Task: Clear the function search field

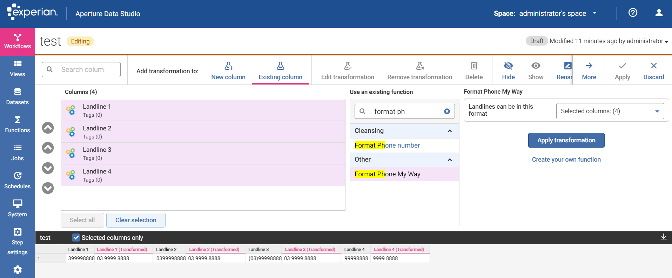Action: [x=447, y=111]
